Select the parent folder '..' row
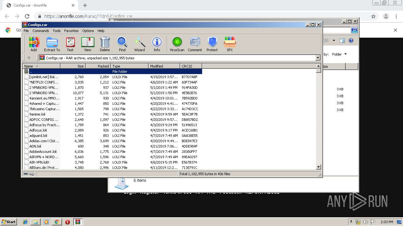Viewport: 403px width, 226px height. (x=112, y=72)
